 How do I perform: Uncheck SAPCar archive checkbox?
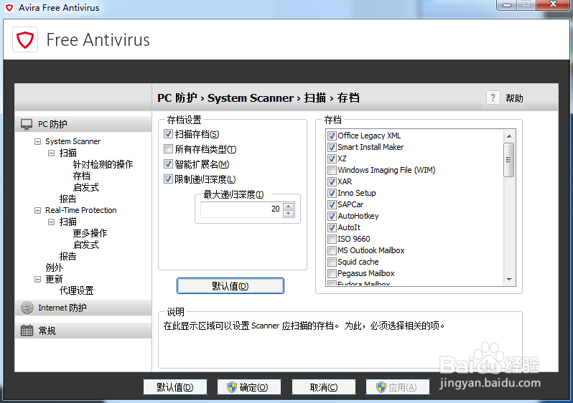point(332,204)
